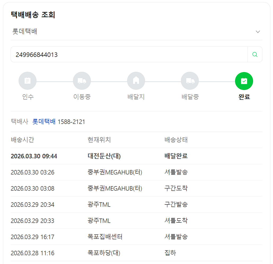Click the 완료 step label
Image resolution: width=273 pixels, height=264 pixels.
244,97
